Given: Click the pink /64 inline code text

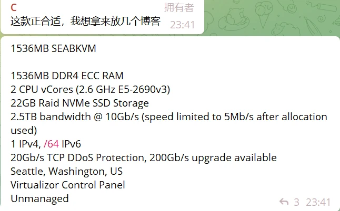Looking at the screenshot, I should click(x=51, y=144).
